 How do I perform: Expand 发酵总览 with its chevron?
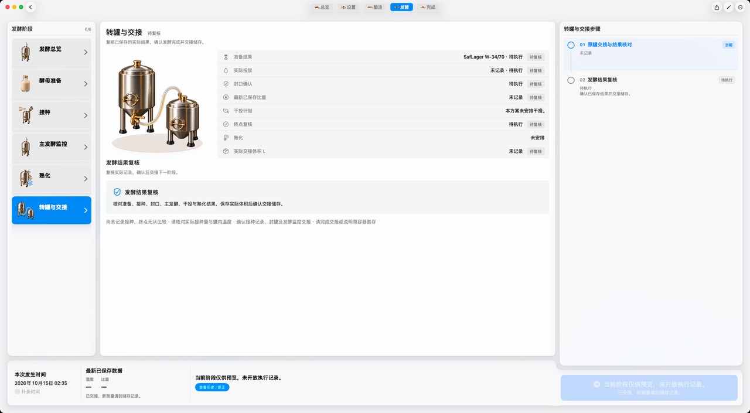(x=86, y=52)
